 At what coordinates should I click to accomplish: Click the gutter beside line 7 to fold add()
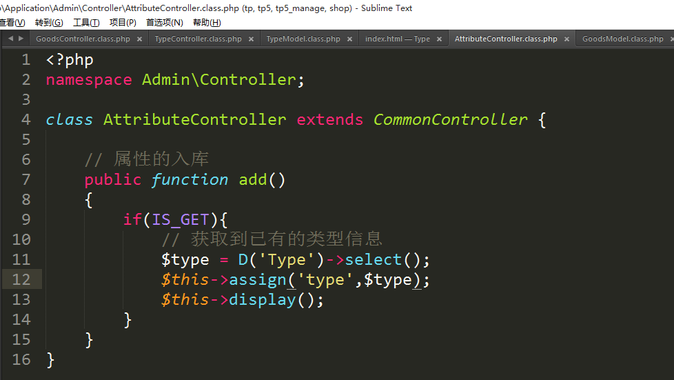pos(39,180)
